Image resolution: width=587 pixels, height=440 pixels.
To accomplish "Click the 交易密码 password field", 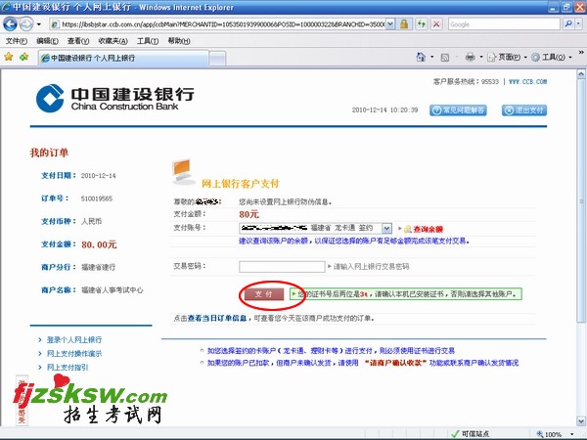I will 282,265.
